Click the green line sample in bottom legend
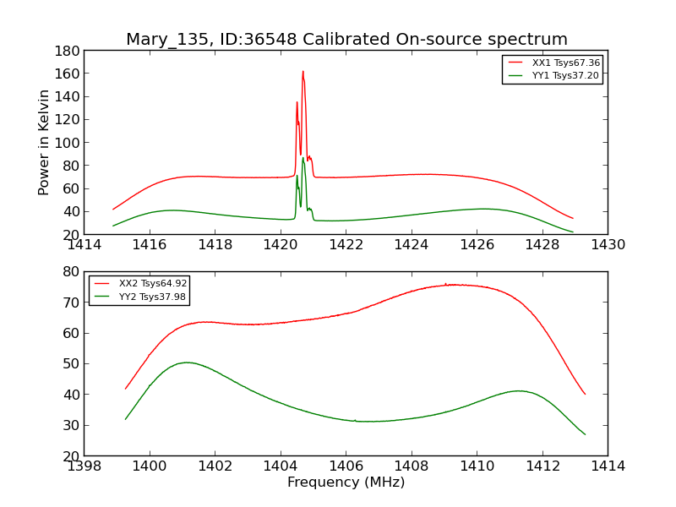676x507 pixels. coord(102,297)
